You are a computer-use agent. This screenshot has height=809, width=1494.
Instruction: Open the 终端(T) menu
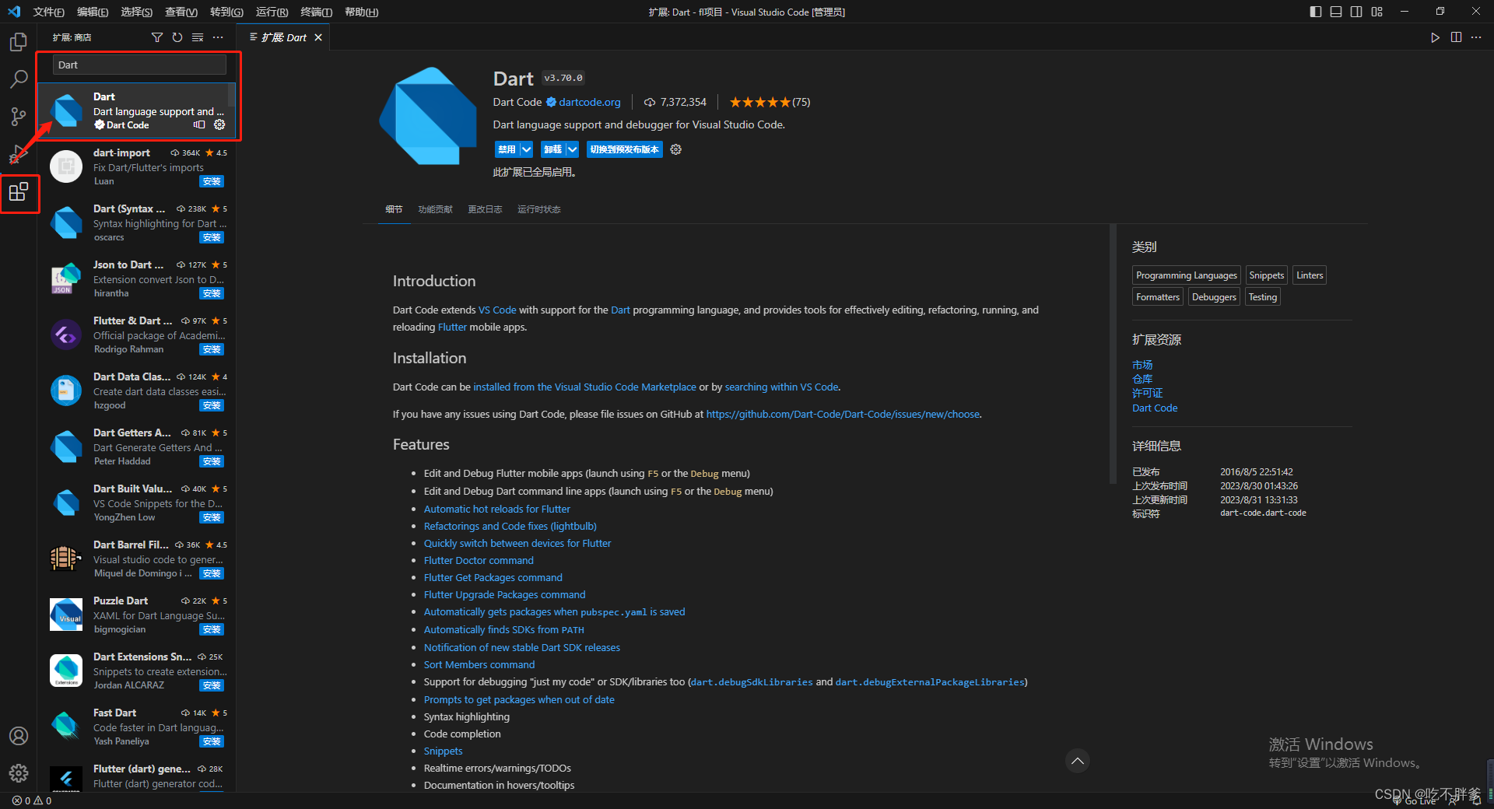[316, 12]
